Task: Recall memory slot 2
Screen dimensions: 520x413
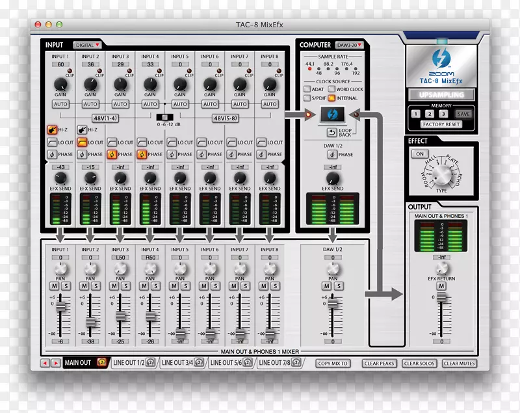Action: tap(430, 114)
